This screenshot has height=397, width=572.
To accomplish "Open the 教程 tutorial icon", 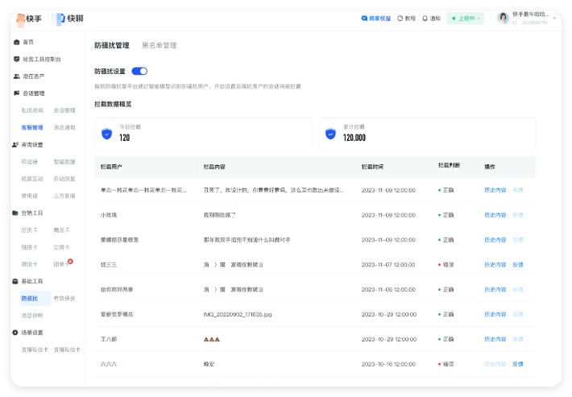I will click(400, 19).
